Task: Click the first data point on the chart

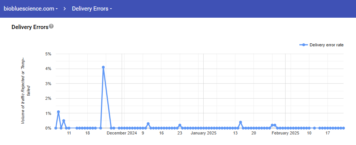Action: tap(56, 128)
